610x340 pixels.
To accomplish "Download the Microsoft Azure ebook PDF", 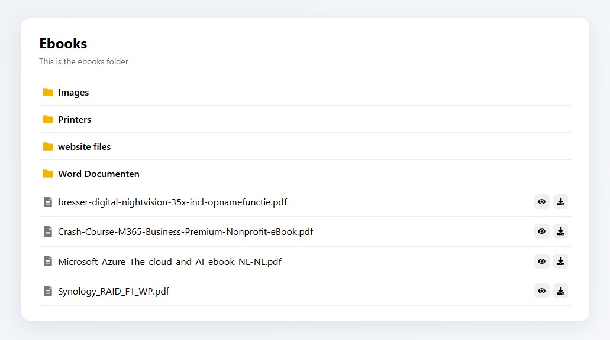I will 560,261.
